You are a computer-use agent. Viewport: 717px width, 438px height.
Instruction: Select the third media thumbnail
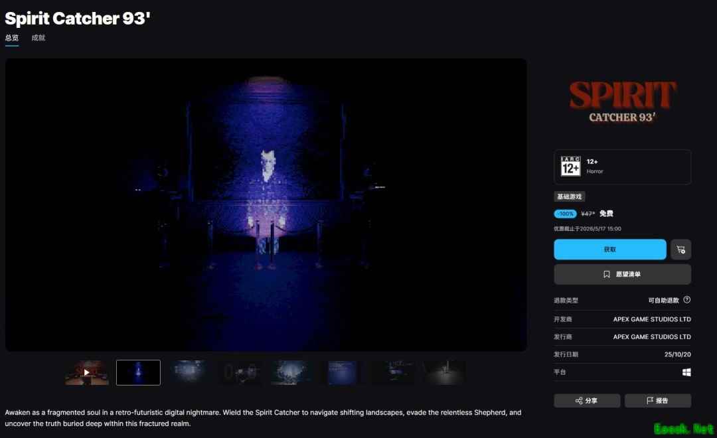tap(189, 372)
